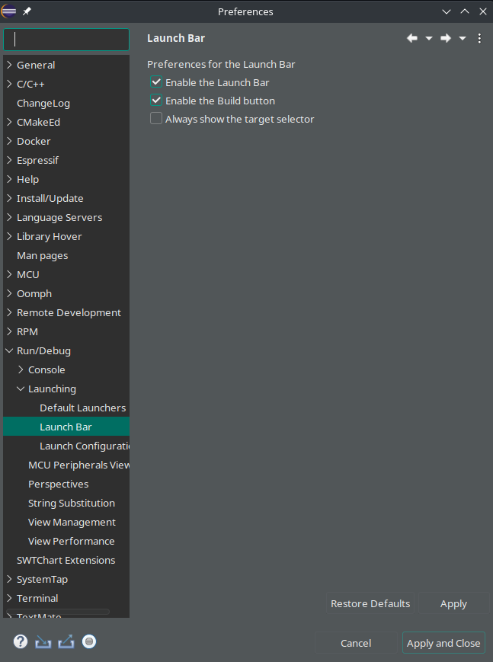Disable the Enable the Launch Bar checkbox
This screenshot has height=662, width=493.
click(x=156, y=82)
